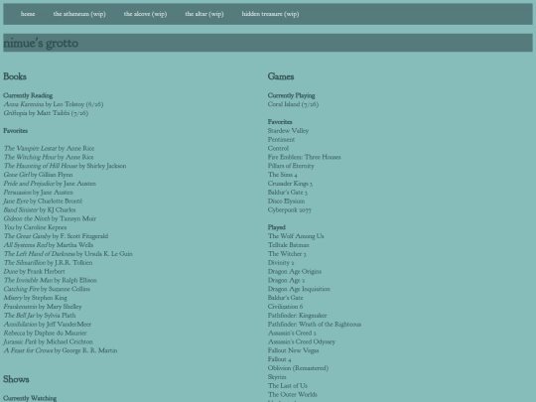Click The Bell Jar by Sylvia Plath

pyautogui.click(x=40, y=316)
